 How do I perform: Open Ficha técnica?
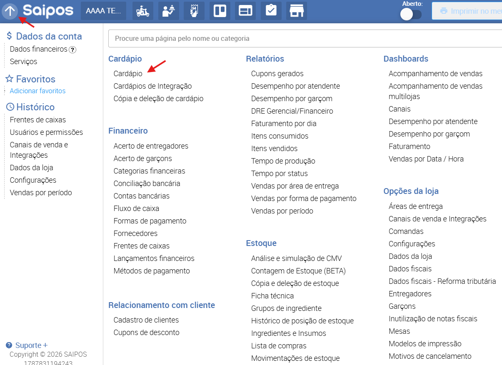[x=272, y=296]
